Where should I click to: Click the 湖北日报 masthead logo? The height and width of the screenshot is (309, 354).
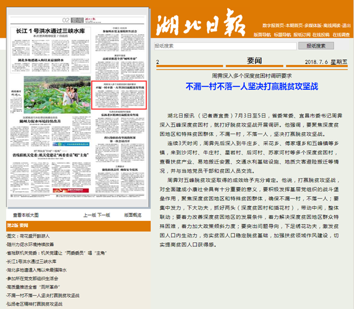pos(201,22)
